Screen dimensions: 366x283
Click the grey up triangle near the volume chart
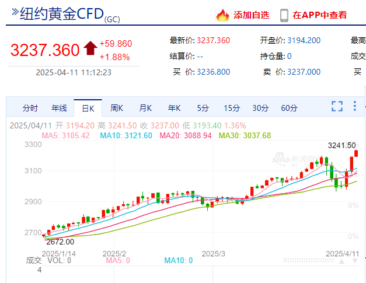pos(341,261)
